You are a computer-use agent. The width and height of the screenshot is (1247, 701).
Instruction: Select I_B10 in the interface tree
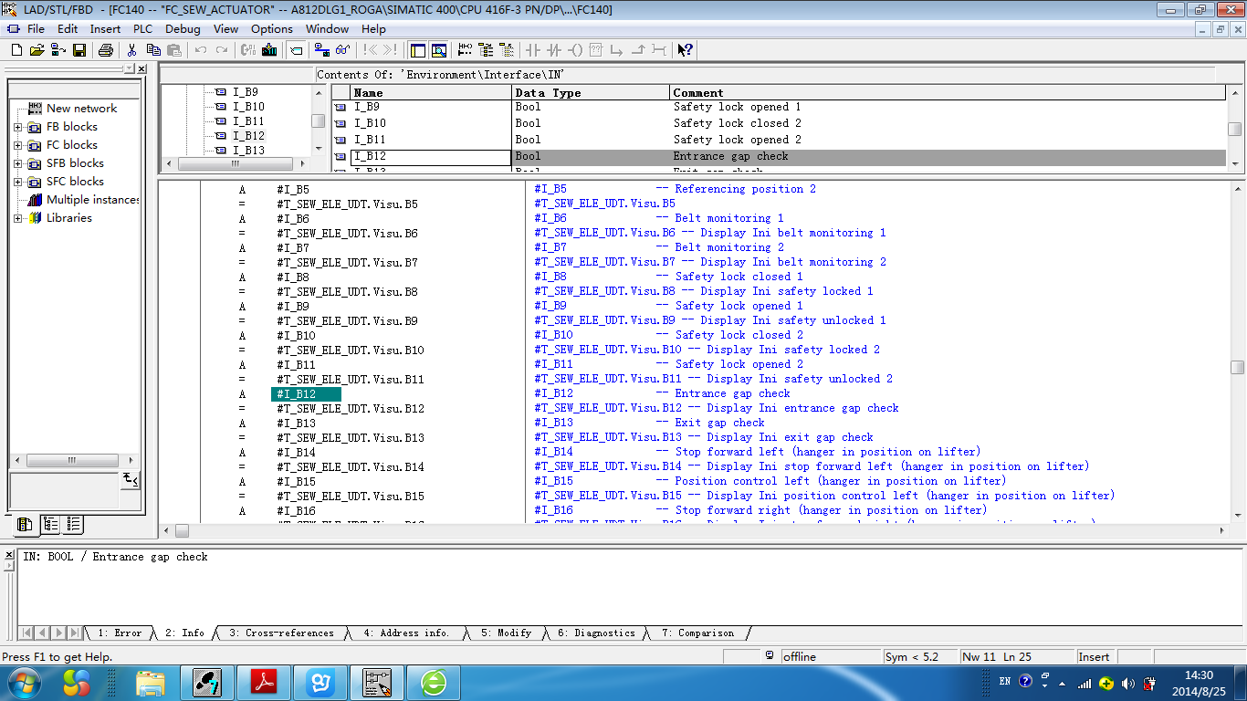click(x=248, y=107)
